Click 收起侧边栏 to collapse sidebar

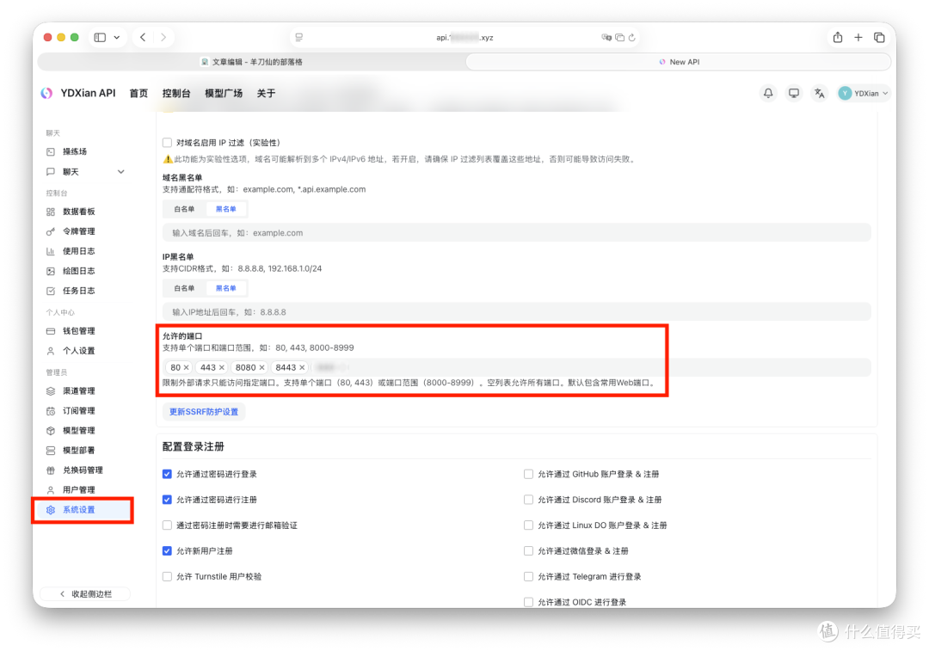(x=85, y=594)
